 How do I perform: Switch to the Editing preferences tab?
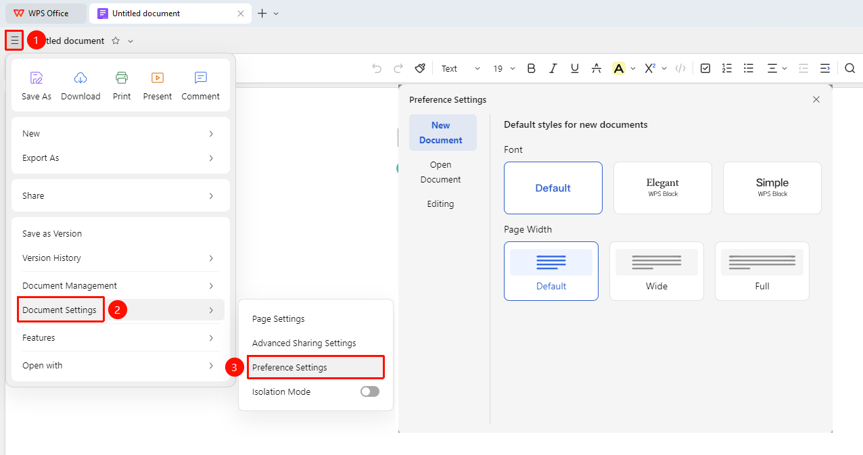[441, 203]
